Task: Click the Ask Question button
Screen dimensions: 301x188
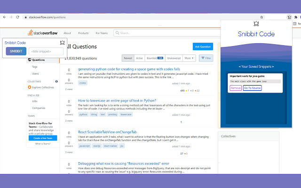Action: [x=203, y=47]
